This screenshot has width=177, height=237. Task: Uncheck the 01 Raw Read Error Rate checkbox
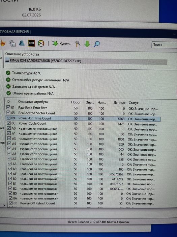8,107
